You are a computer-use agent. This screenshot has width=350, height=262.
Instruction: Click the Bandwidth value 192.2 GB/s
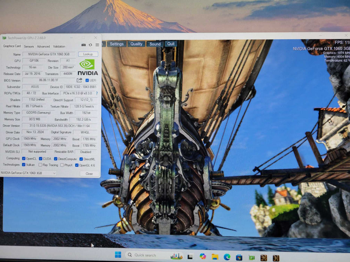point(84,119)
